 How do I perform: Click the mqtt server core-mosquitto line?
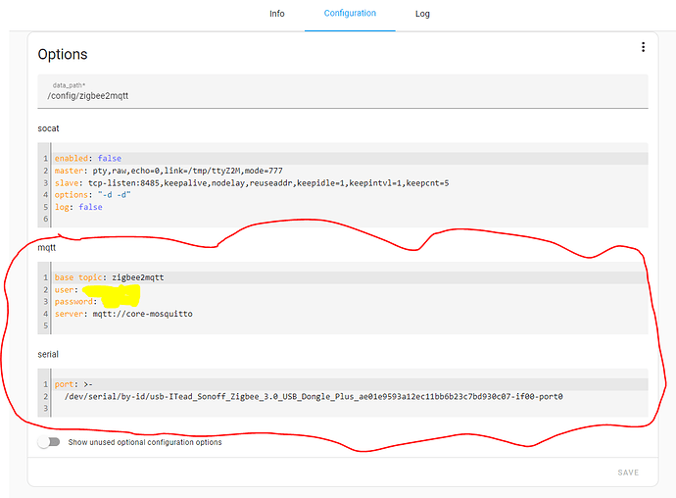point(123,314)
